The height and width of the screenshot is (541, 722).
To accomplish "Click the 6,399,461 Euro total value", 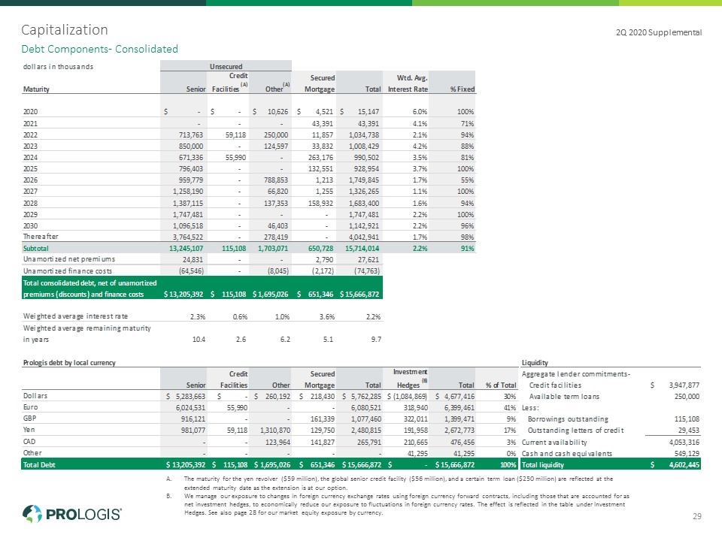I will tap(459, 407).
